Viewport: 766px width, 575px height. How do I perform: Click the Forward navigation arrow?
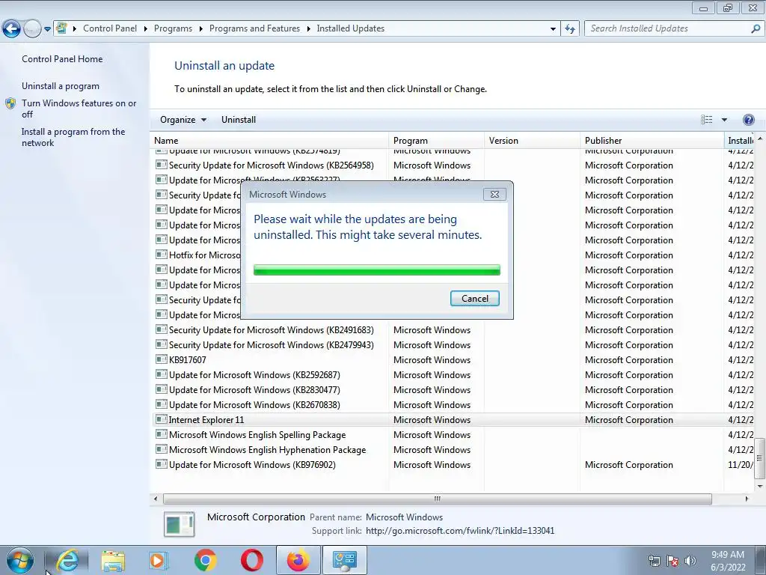32,29
